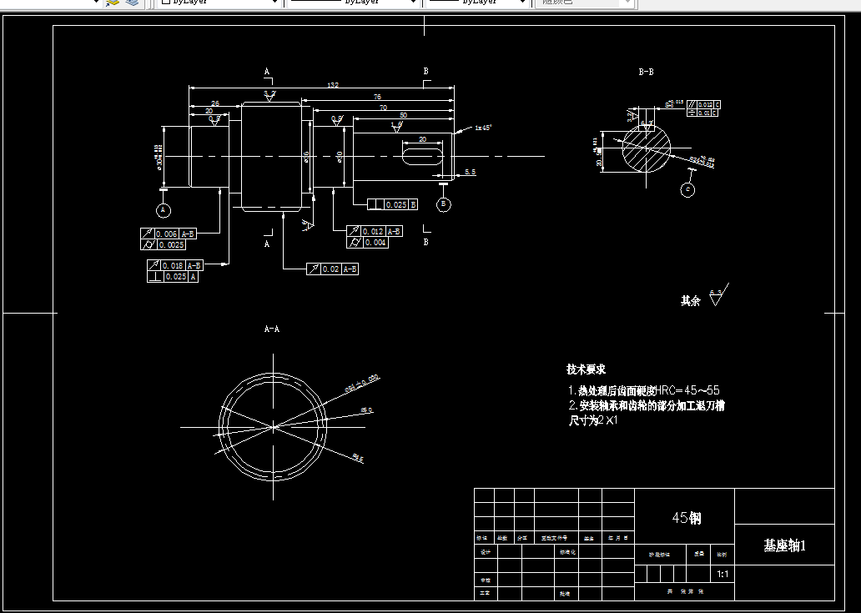The image size is (861, 613).
Task: Select the B-B section view title
Action: click(646, 72)
